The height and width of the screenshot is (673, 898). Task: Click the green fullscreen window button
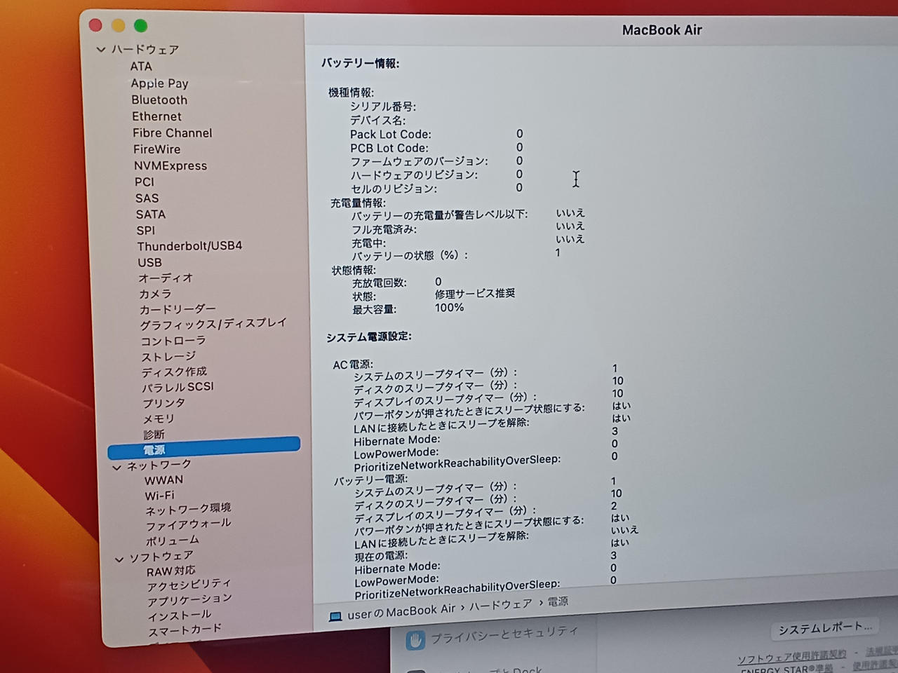coord(141,26)
